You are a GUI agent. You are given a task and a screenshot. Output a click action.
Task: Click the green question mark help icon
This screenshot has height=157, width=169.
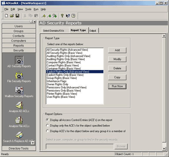point(62,16)
